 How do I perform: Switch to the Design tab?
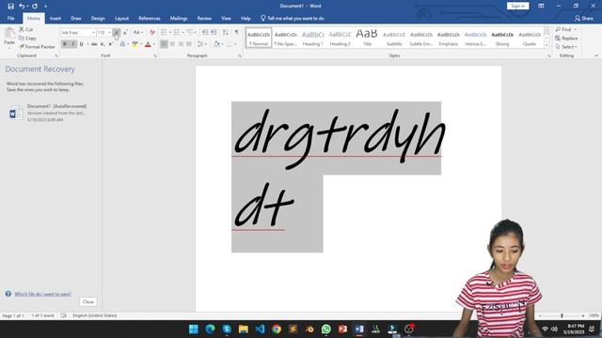click(98, 18)
